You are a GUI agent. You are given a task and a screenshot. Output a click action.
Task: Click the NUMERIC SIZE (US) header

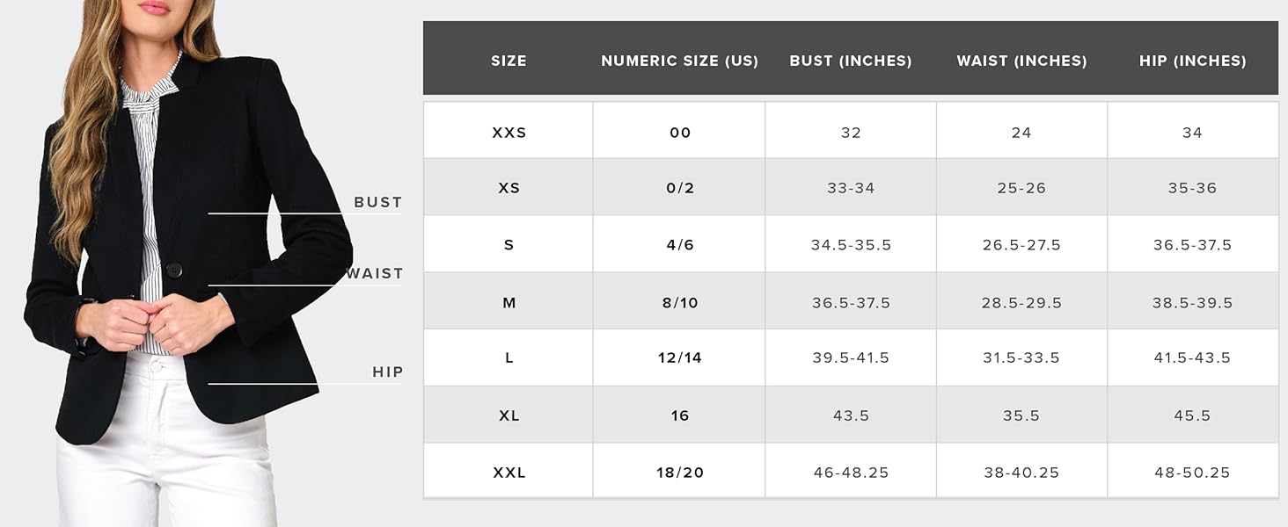coord(679,61)
